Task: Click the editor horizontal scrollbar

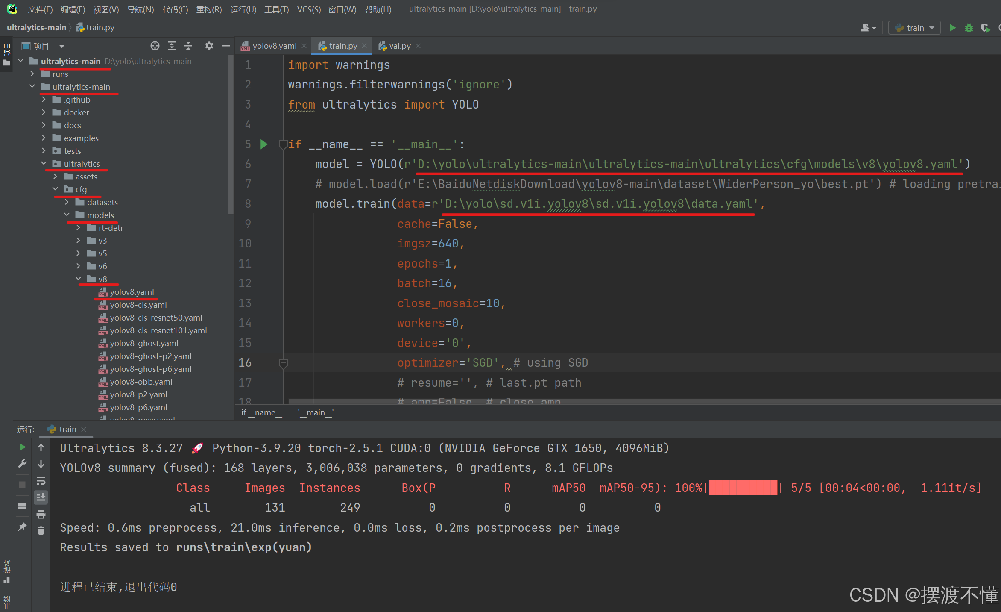Action: pyautogui.click(x=598, y=401)
